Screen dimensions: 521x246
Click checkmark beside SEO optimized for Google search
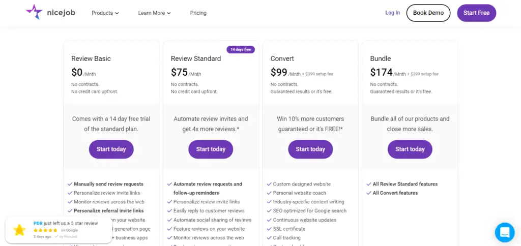click(x=269, y=211)
